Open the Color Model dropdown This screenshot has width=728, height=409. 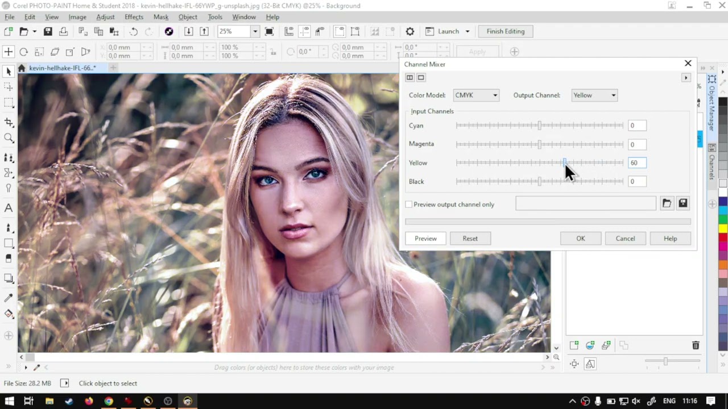pyautogui.click(x=476, y=95)
